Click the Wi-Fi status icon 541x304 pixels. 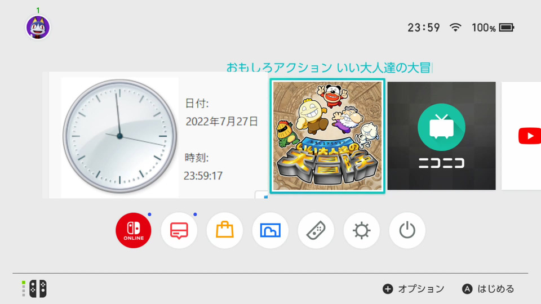click(x=455, y=27)
